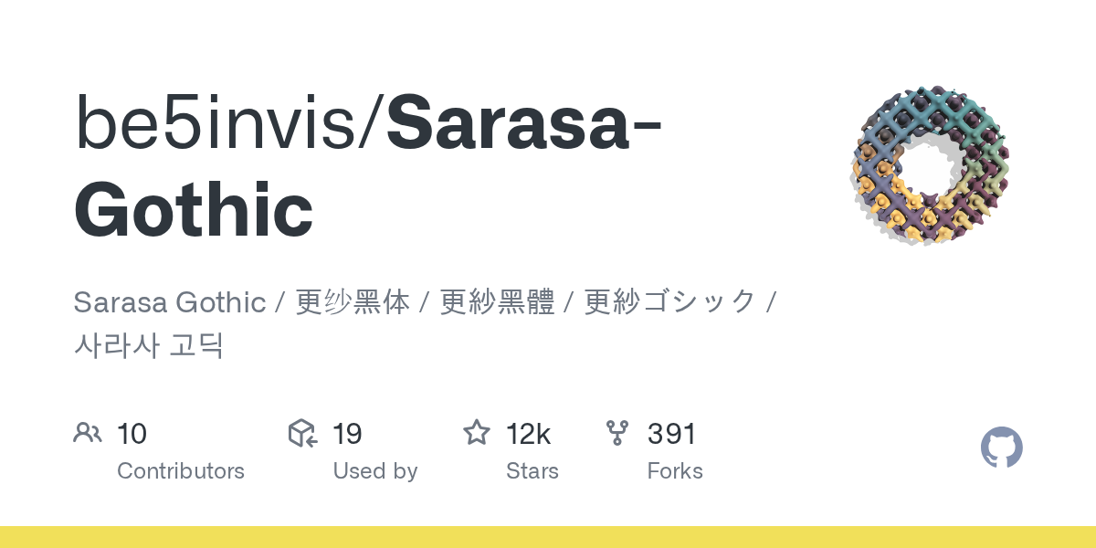Click the Used by package icon

tap(302, 433)
